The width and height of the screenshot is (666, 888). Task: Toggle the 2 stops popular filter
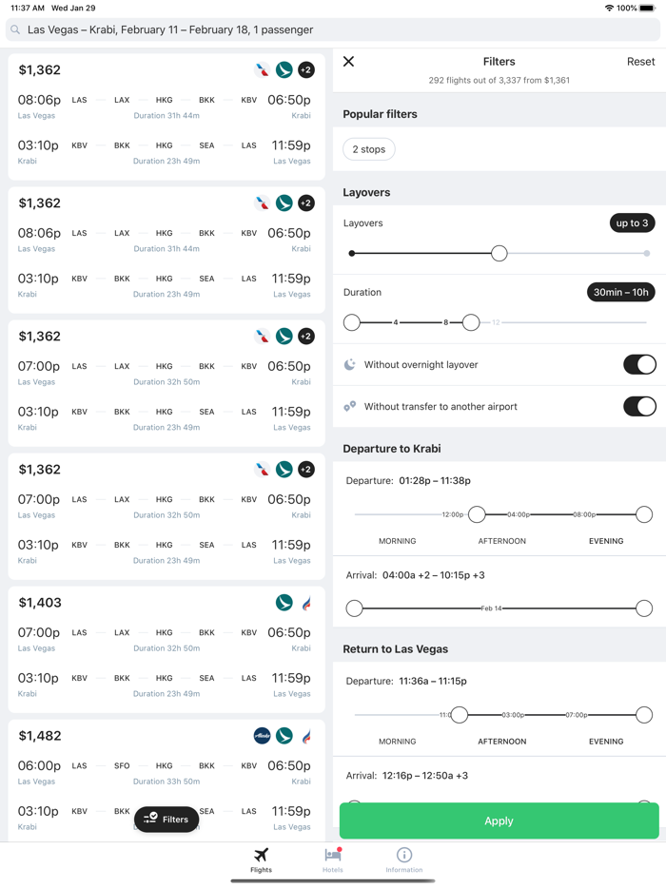[x=371, y=148]
